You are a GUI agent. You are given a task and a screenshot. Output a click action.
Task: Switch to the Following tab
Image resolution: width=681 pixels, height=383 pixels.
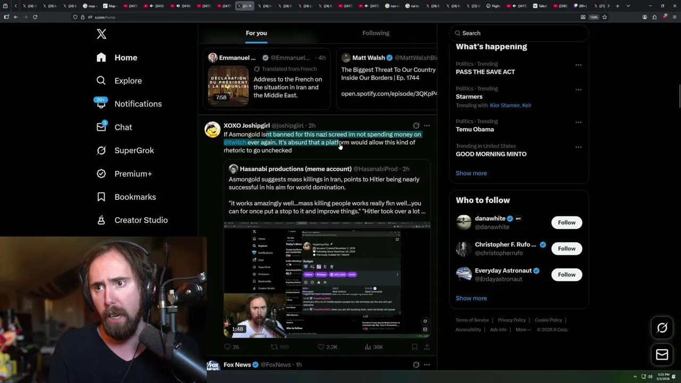point(376,33)
